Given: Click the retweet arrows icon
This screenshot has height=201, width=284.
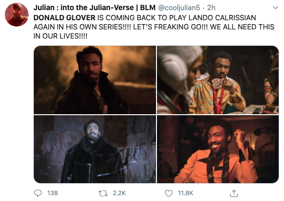Looking at the screenshot, I should (x=103, y=193).
